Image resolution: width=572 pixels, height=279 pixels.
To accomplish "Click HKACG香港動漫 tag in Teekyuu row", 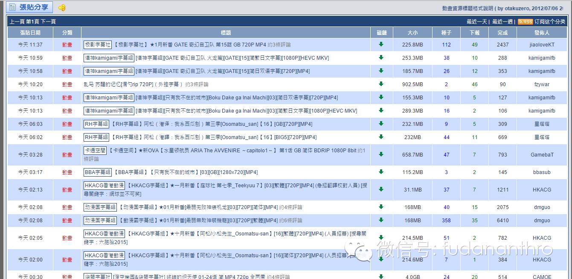I will pyautogui.click(x=104, y=185).
